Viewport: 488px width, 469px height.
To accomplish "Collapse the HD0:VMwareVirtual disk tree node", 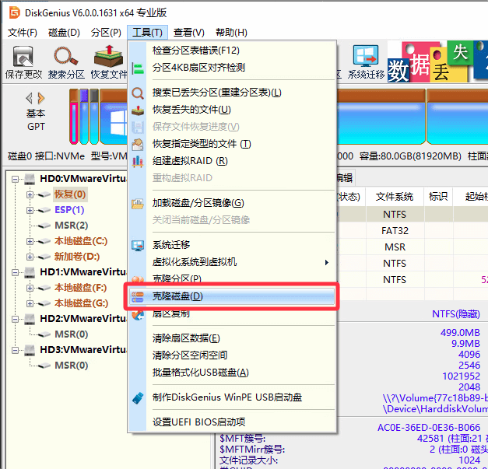I will coord(15,179).
